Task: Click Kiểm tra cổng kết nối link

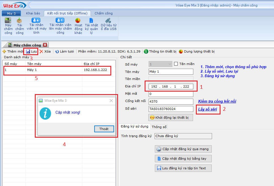Action: (x=217, y=101)
